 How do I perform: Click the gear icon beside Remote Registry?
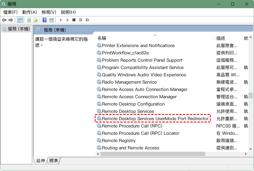pos(99,140)
